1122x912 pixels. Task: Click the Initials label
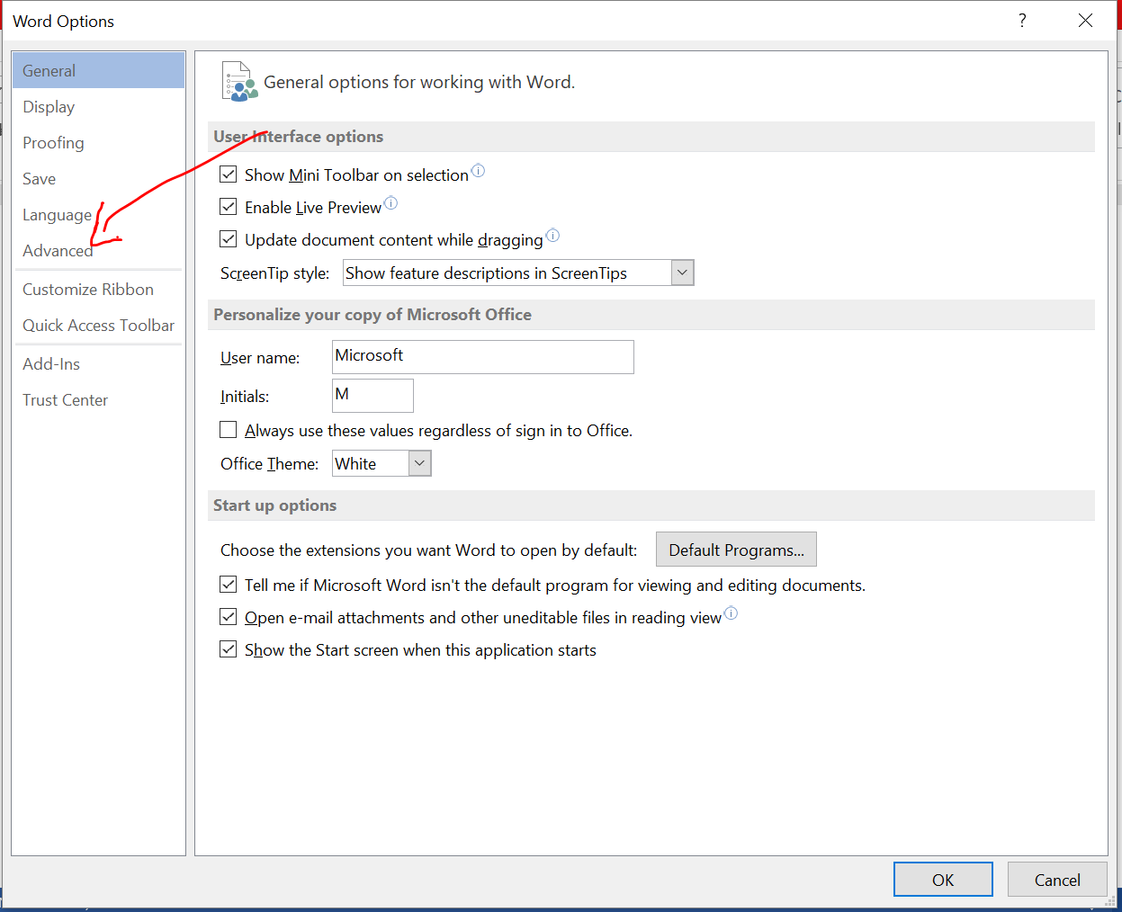(x=245, y=397)
